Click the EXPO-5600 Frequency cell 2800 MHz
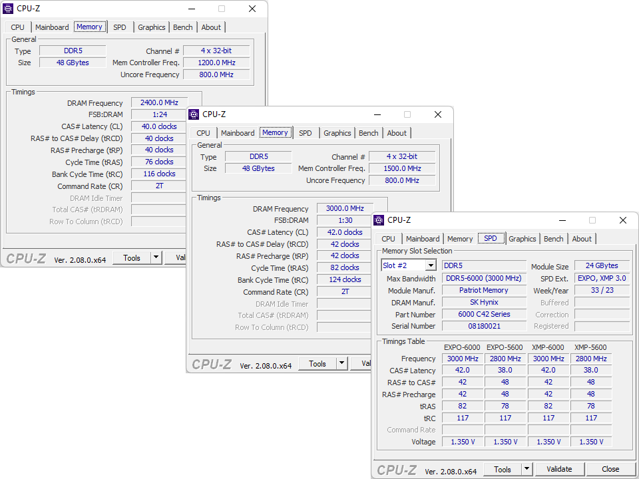 pos(505,359)
